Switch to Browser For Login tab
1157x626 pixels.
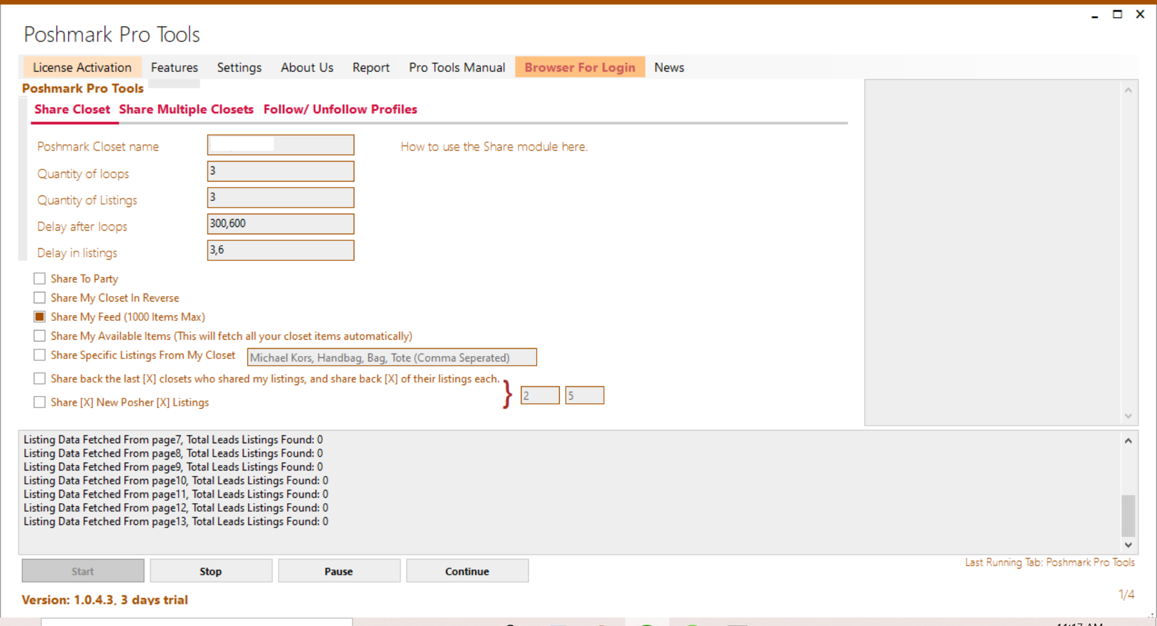tap(580, 67)
